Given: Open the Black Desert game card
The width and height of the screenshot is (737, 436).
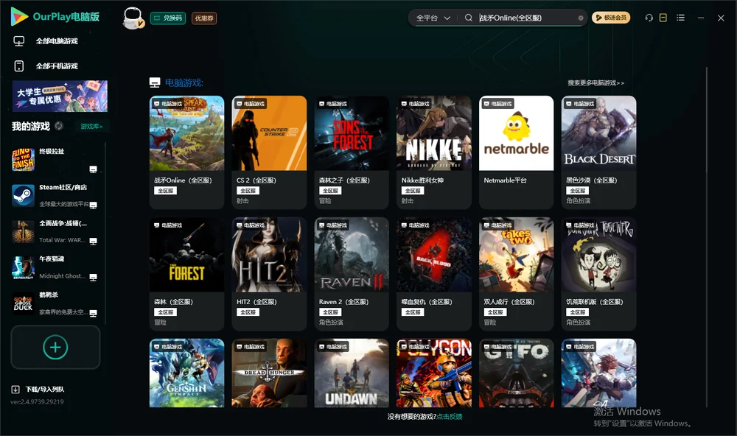Looking at the screenshot, I should pyautogui.click(x=598, y=152).
